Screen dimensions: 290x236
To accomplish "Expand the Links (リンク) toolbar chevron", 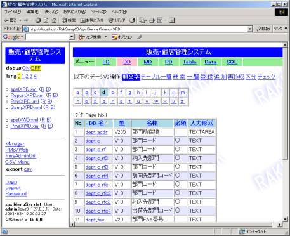I will pyautogui.click(x=286, y=28).
